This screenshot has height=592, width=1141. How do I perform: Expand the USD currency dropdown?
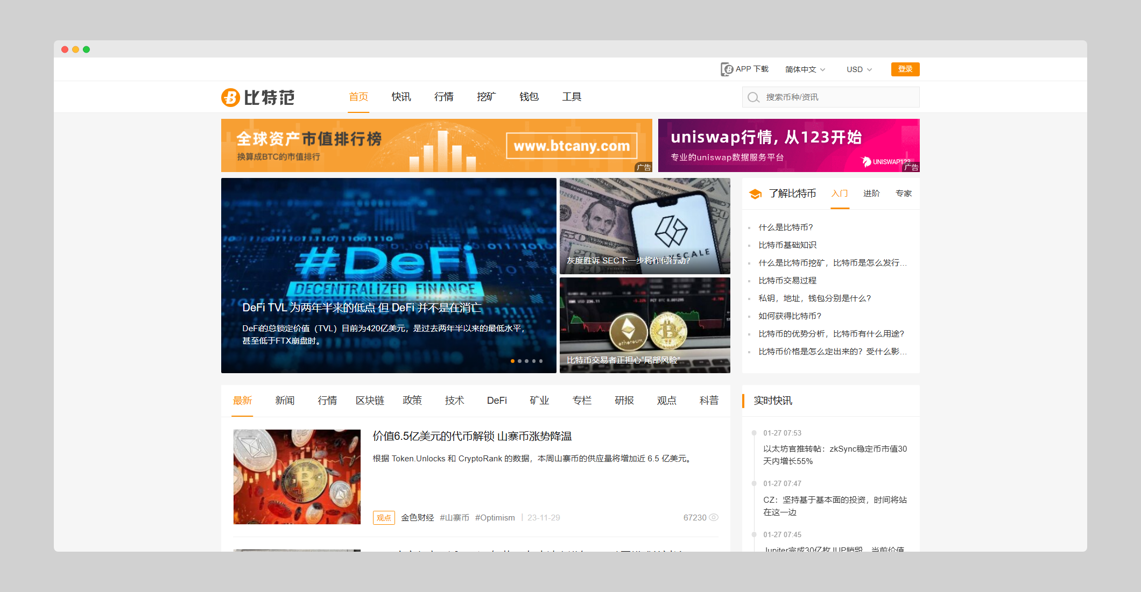pyautogui.click(x=859, y=69)
